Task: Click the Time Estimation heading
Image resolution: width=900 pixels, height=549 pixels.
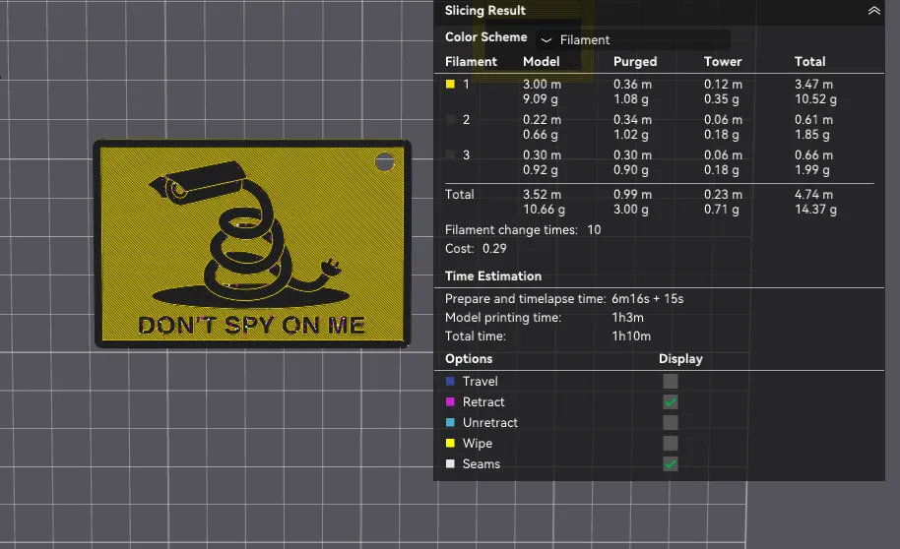Action: [x=493, y=275]
